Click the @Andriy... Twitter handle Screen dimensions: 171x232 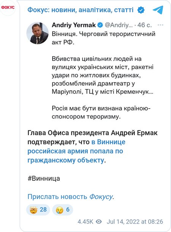(x=119, y=25)
